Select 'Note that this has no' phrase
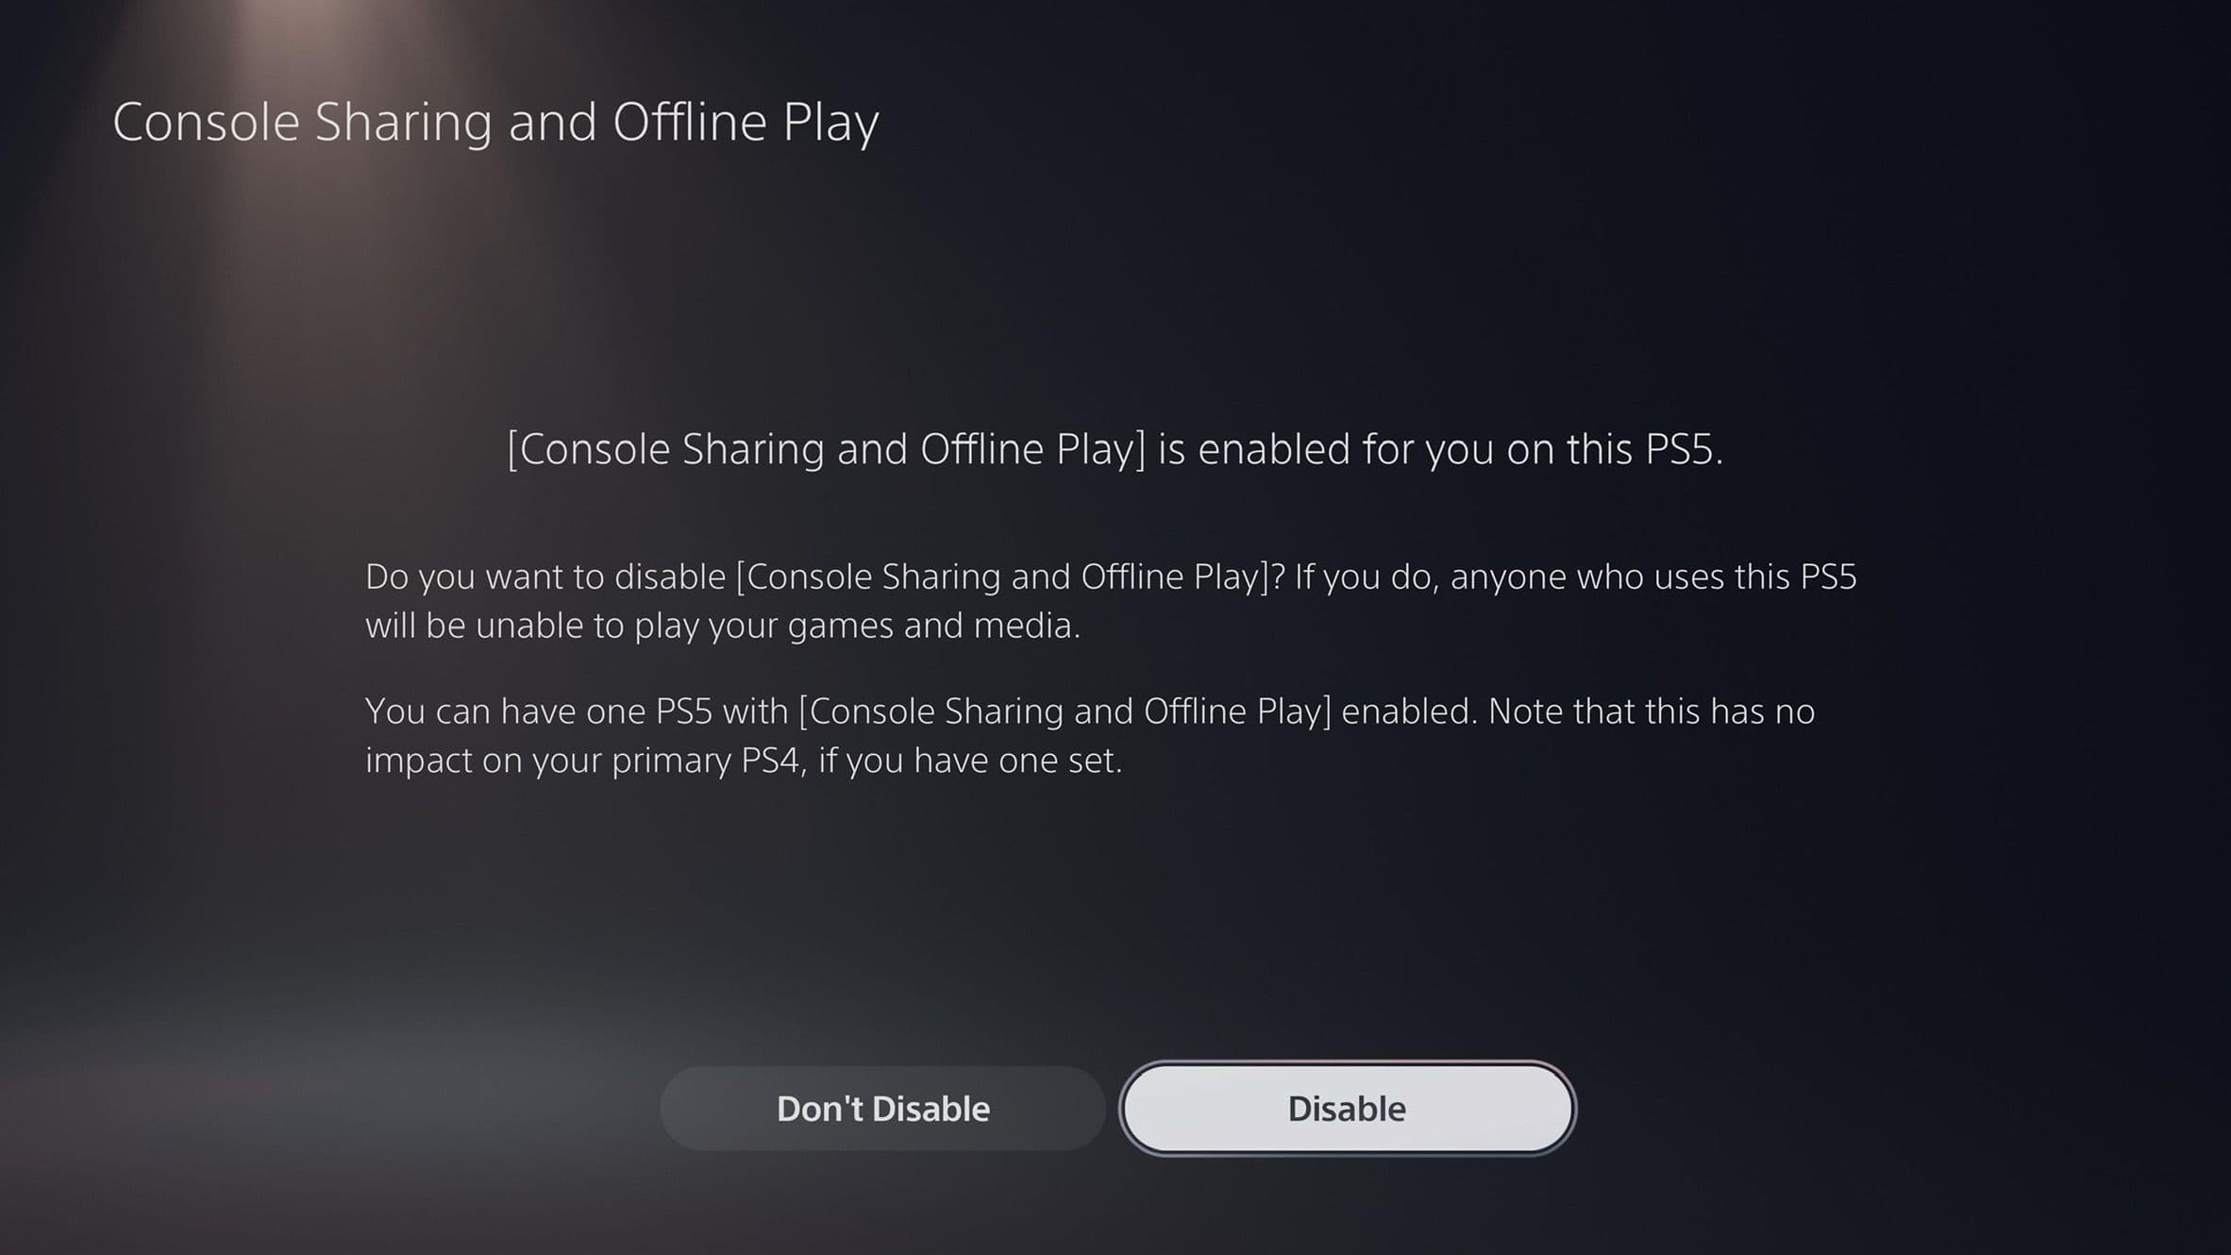2231x1255 pixels. pyautogui.click(x=1652, y=711)
